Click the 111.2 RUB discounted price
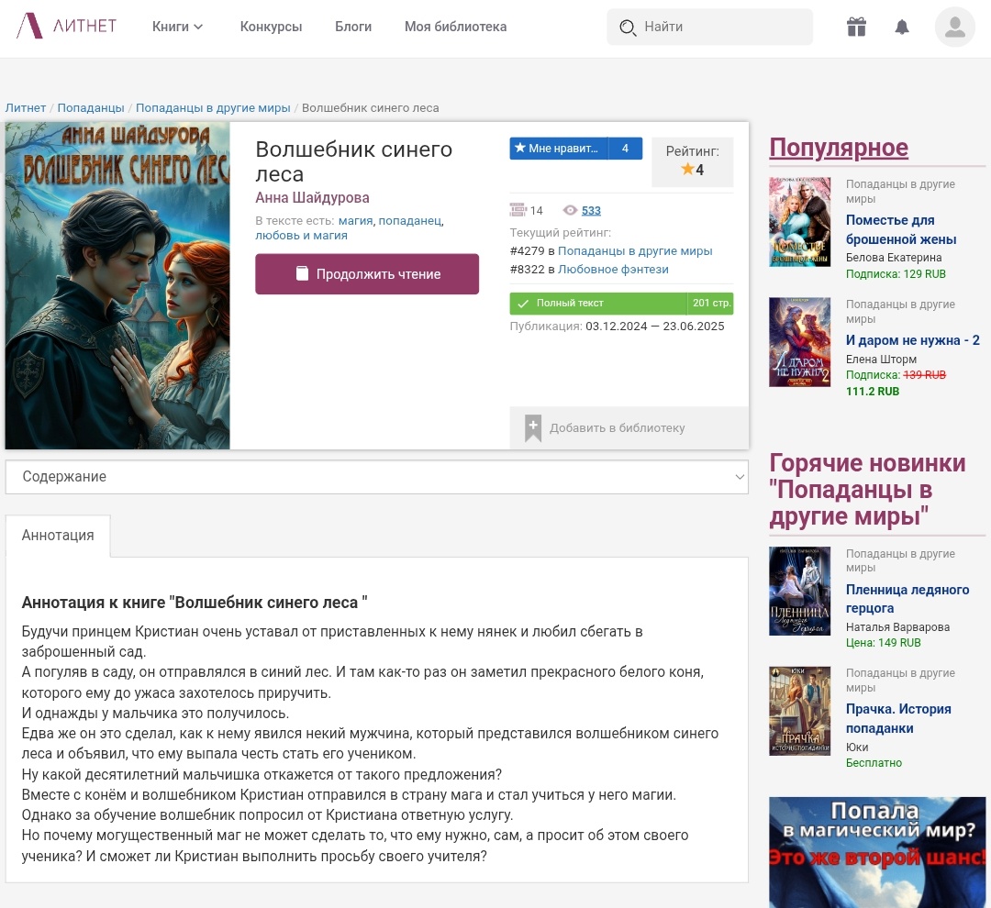This screenshot has width=991, height=908. pos(873,391)
